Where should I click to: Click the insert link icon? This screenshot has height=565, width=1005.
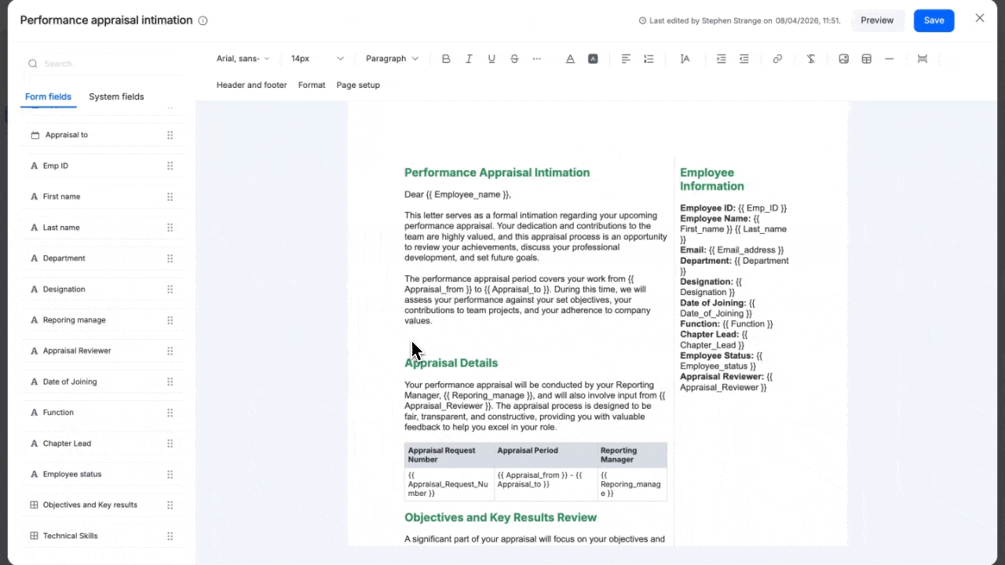point(777,59)
